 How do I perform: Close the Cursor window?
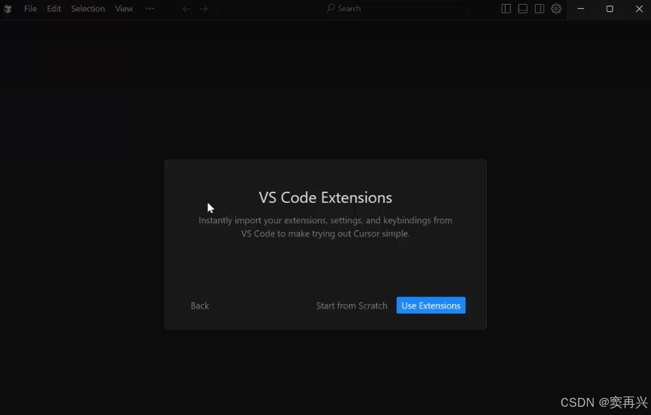click(x=639, y=9)
